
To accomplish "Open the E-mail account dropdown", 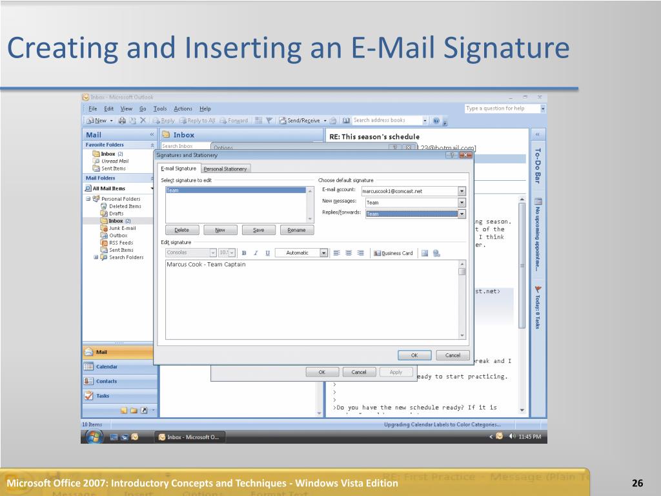I will pos(462,191).
